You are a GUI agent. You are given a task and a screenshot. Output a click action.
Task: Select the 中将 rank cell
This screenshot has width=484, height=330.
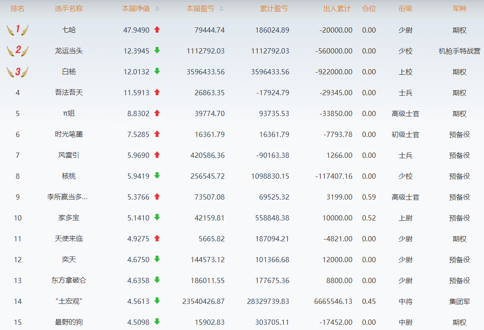[405, 301]
